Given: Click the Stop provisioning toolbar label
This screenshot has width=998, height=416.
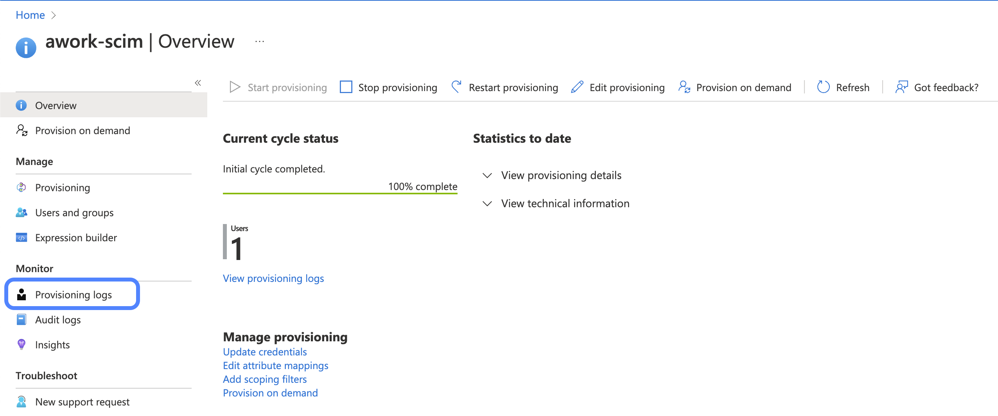Looking at the screenshot, I should [x=398, y=87].
